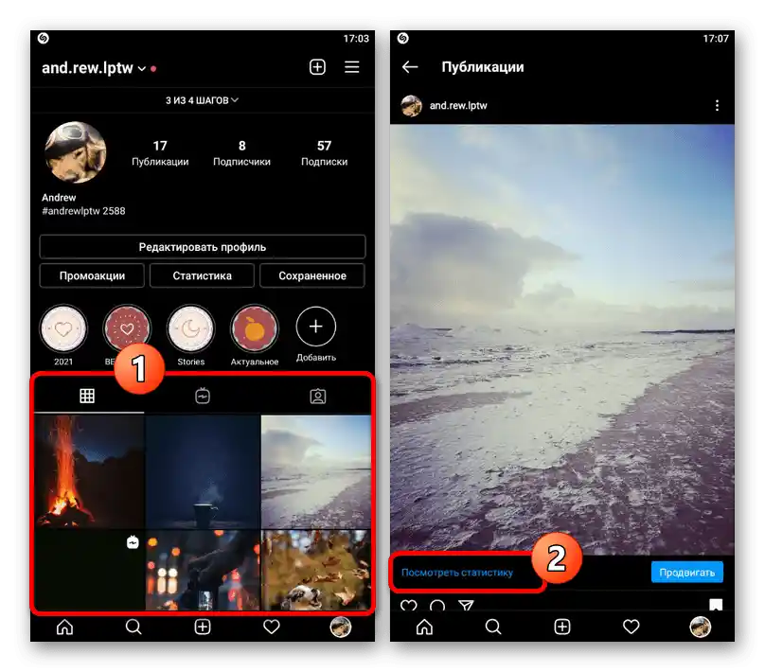Open the night bokeh lights post thumbnail
This screenshot has height=672, width=765.
(x=203, y=570)
